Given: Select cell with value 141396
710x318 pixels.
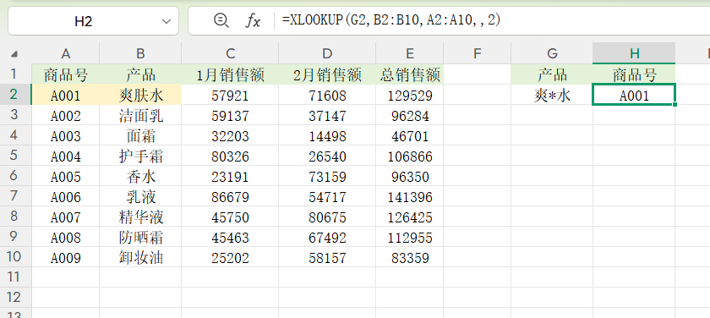Looking at the screenshot, I should click(x=409, y=196).
